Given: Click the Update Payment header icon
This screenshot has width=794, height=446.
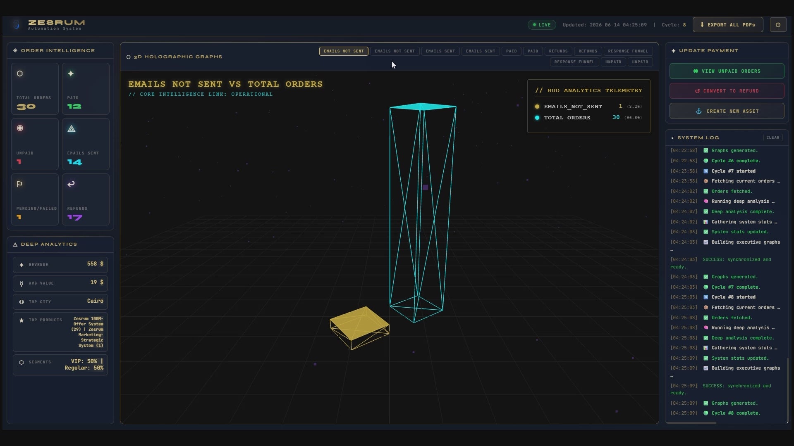Looking at the screenshot, I should pos(674,51).
